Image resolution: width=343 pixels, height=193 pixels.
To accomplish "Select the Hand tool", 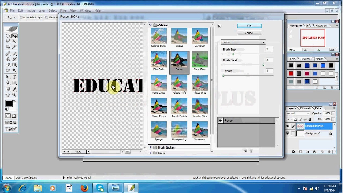I will [x=8, y=95].
